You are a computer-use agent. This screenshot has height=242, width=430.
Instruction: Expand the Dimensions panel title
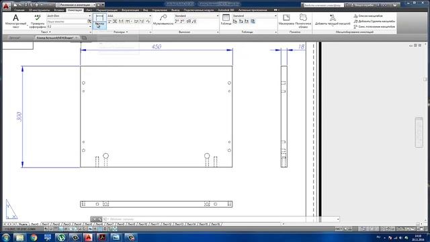click(x=120, y=32)
